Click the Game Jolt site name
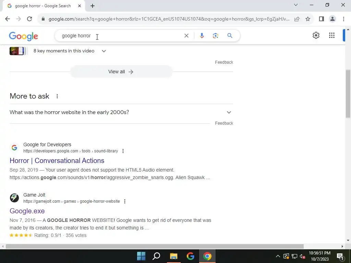The height and width of the screenshot is (263, 351). [x=34, y=195]
